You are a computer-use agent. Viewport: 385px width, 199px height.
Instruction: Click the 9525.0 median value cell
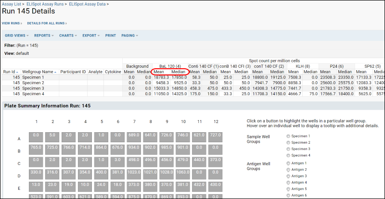(x=180, y=83)
